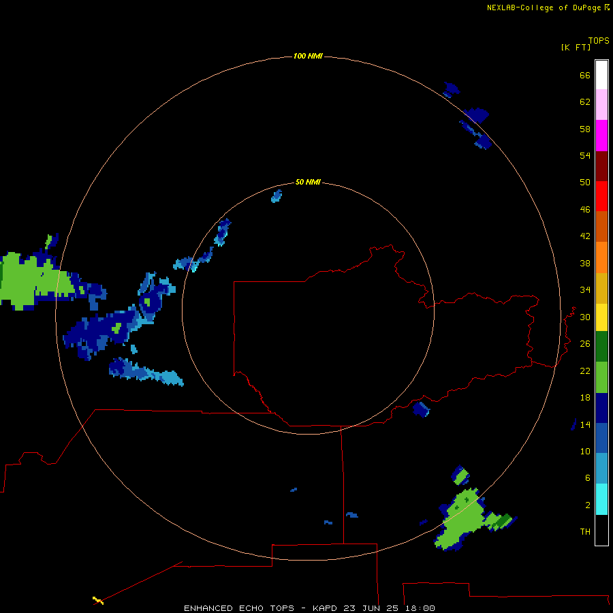Click the light pink legend swatch
This screenshot has width=613, height=613.
(601, 105)
